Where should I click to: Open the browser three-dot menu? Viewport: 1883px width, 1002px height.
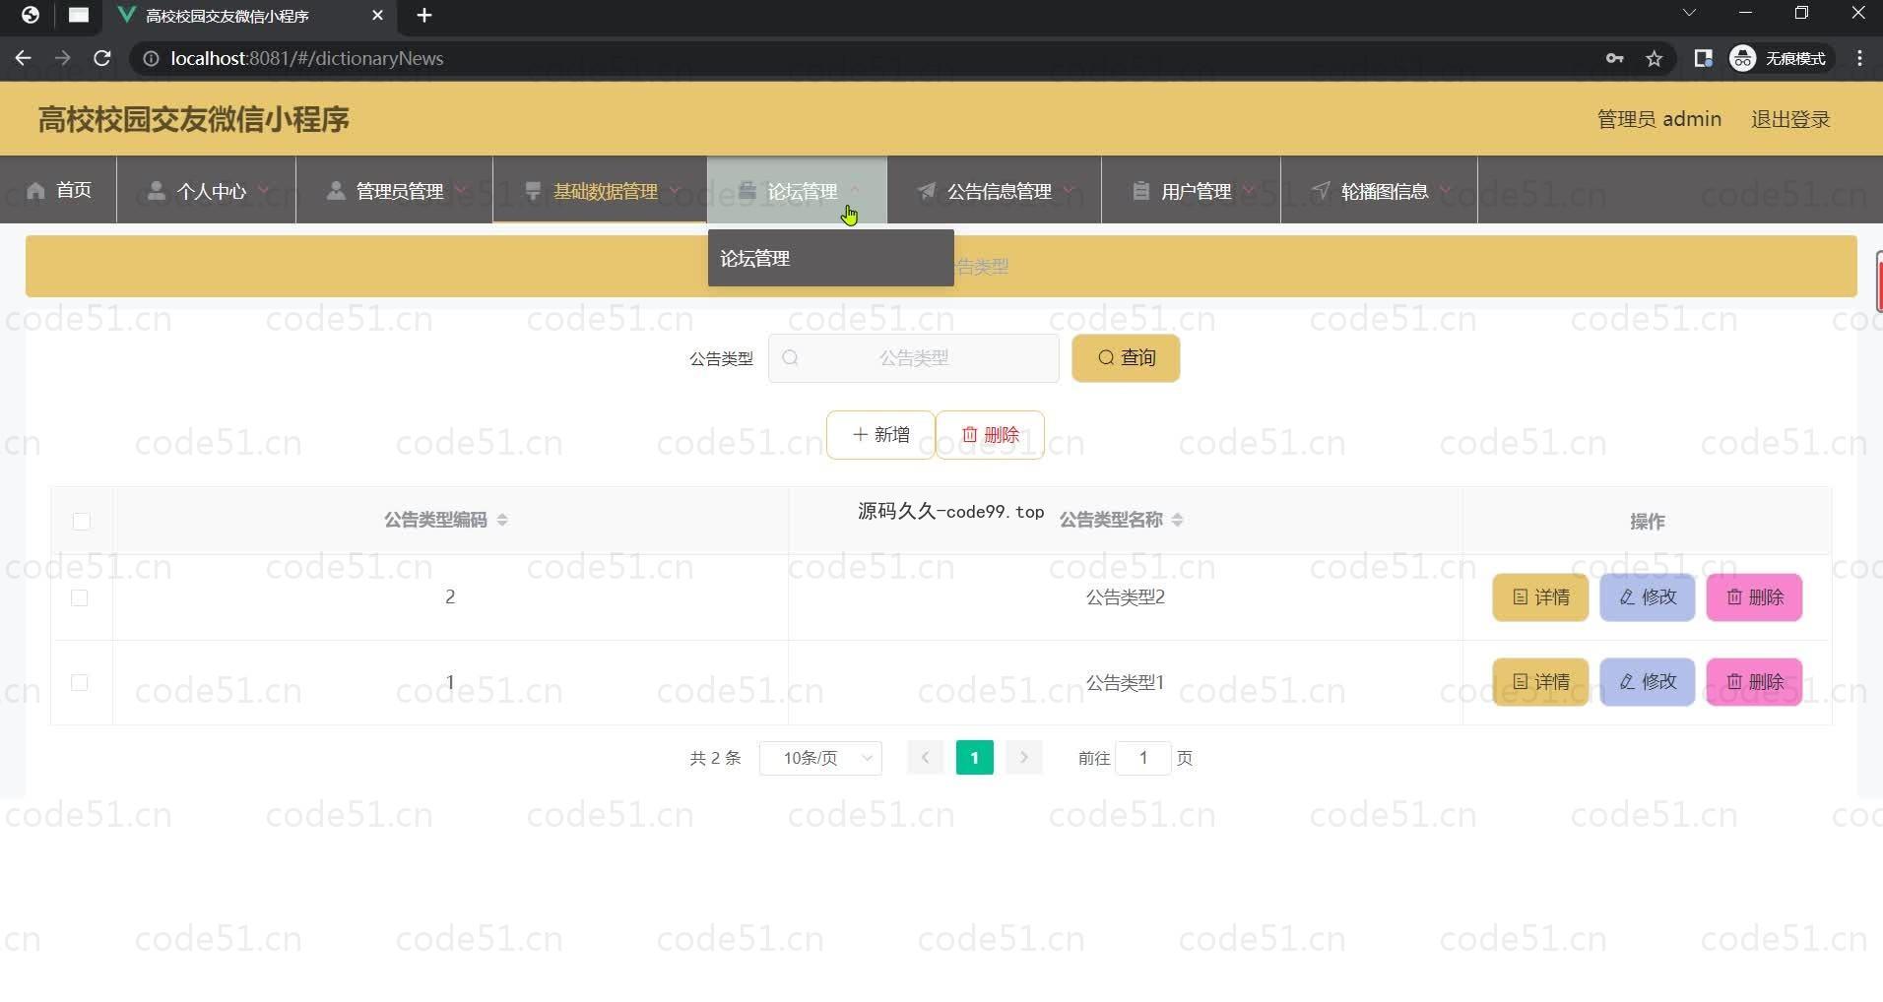(1859, 58)
